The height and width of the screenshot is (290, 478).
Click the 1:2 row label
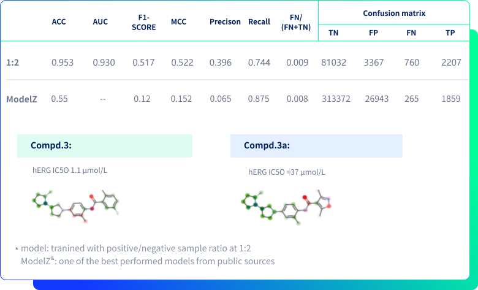coord(13,63)
